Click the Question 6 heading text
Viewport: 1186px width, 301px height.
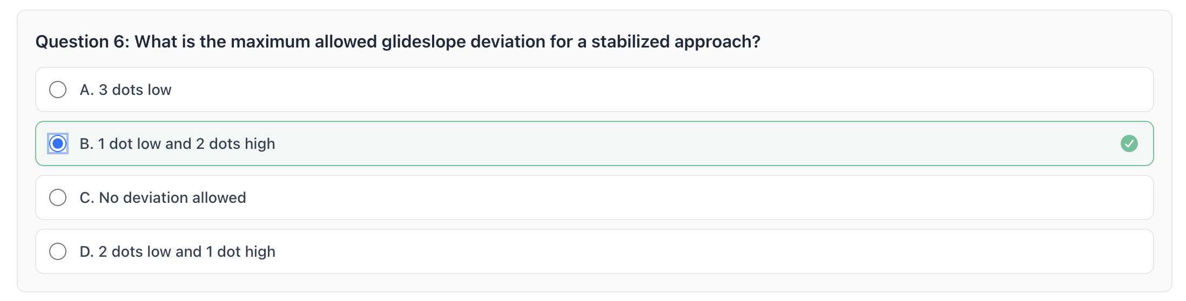pos(397,42)
